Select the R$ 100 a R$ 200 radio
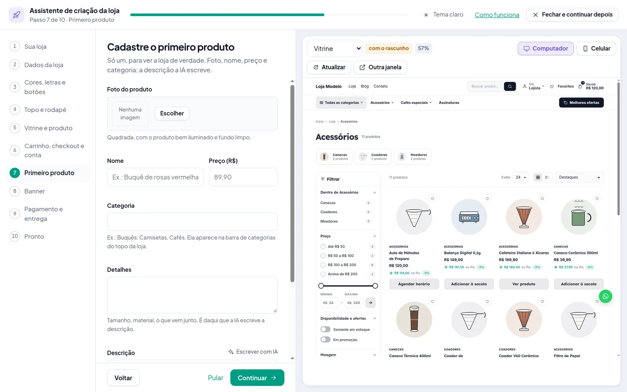 pyautogui.click(x=323, y=265)
